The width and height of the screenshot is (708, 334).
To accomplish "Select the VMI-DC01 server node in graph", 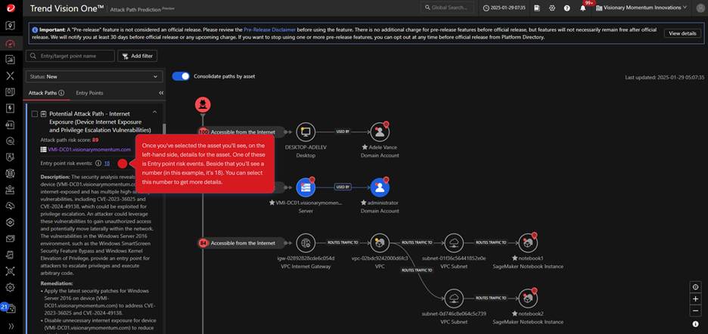I will pos(306,187).
